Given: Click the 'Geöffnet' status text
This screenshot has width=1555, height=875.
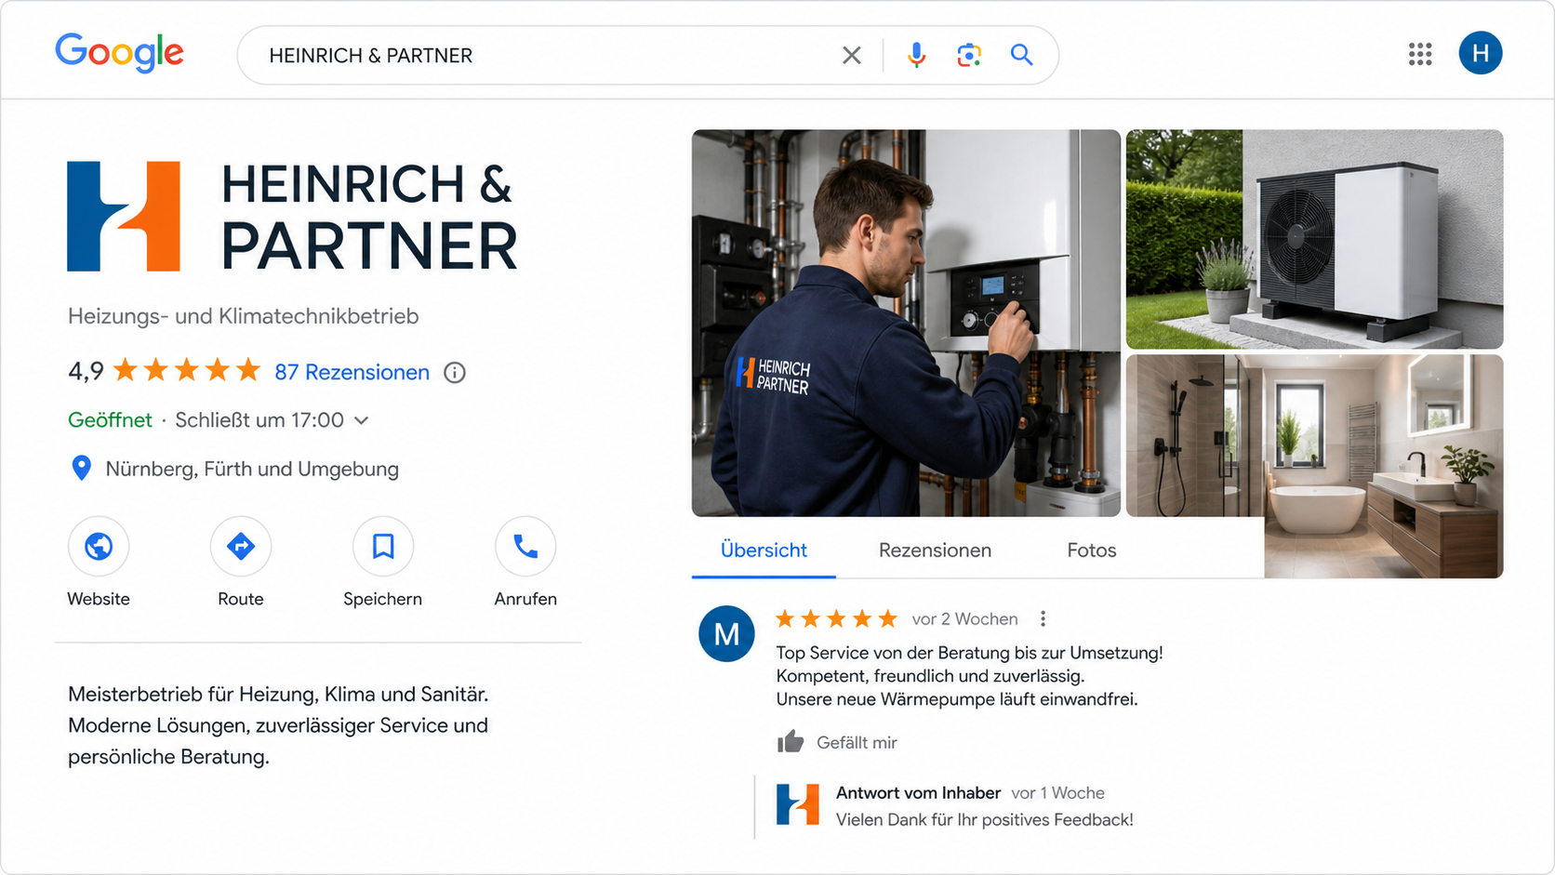Looking at the screenshot, I should (x=110, y=420).
